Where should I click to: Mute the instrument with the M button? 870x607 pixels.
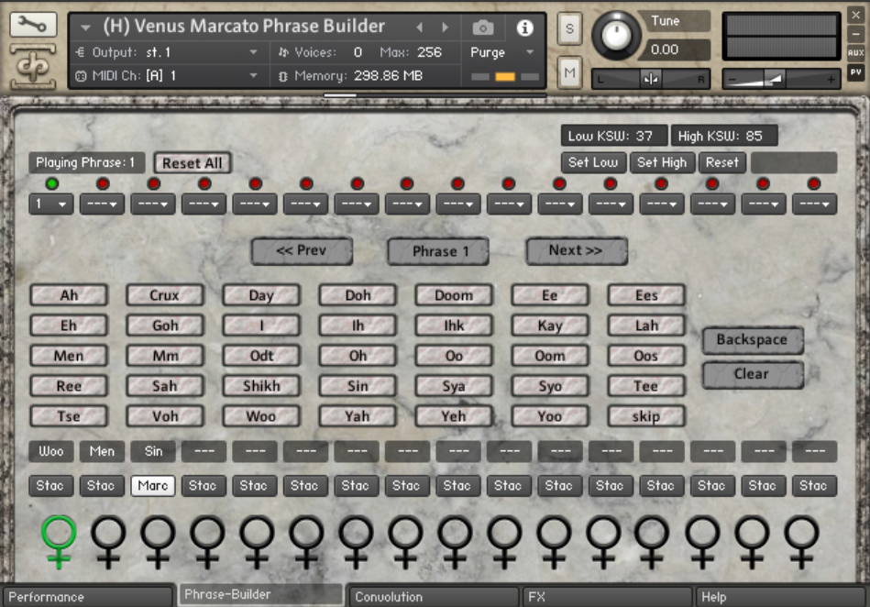click(569, 72)
